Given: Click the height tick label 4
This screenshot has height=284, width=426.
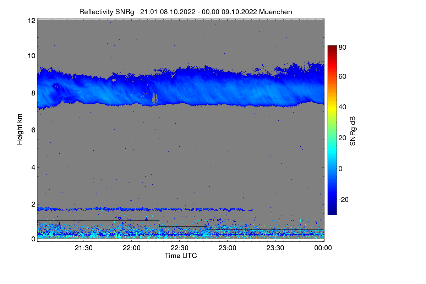Looking at the screenshot, I should point(33,167).
